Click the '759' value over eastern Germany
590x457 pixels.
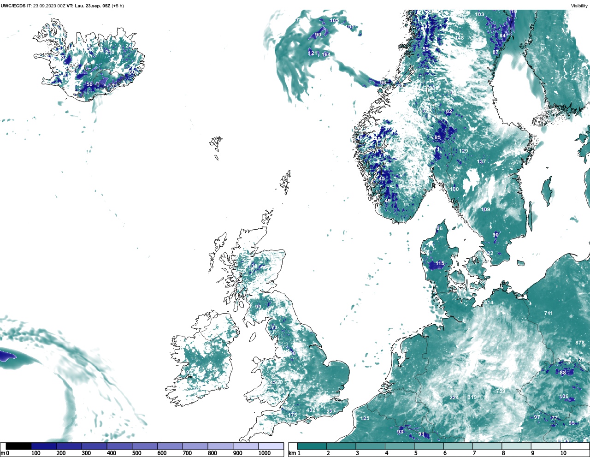(x=501, y=391)
